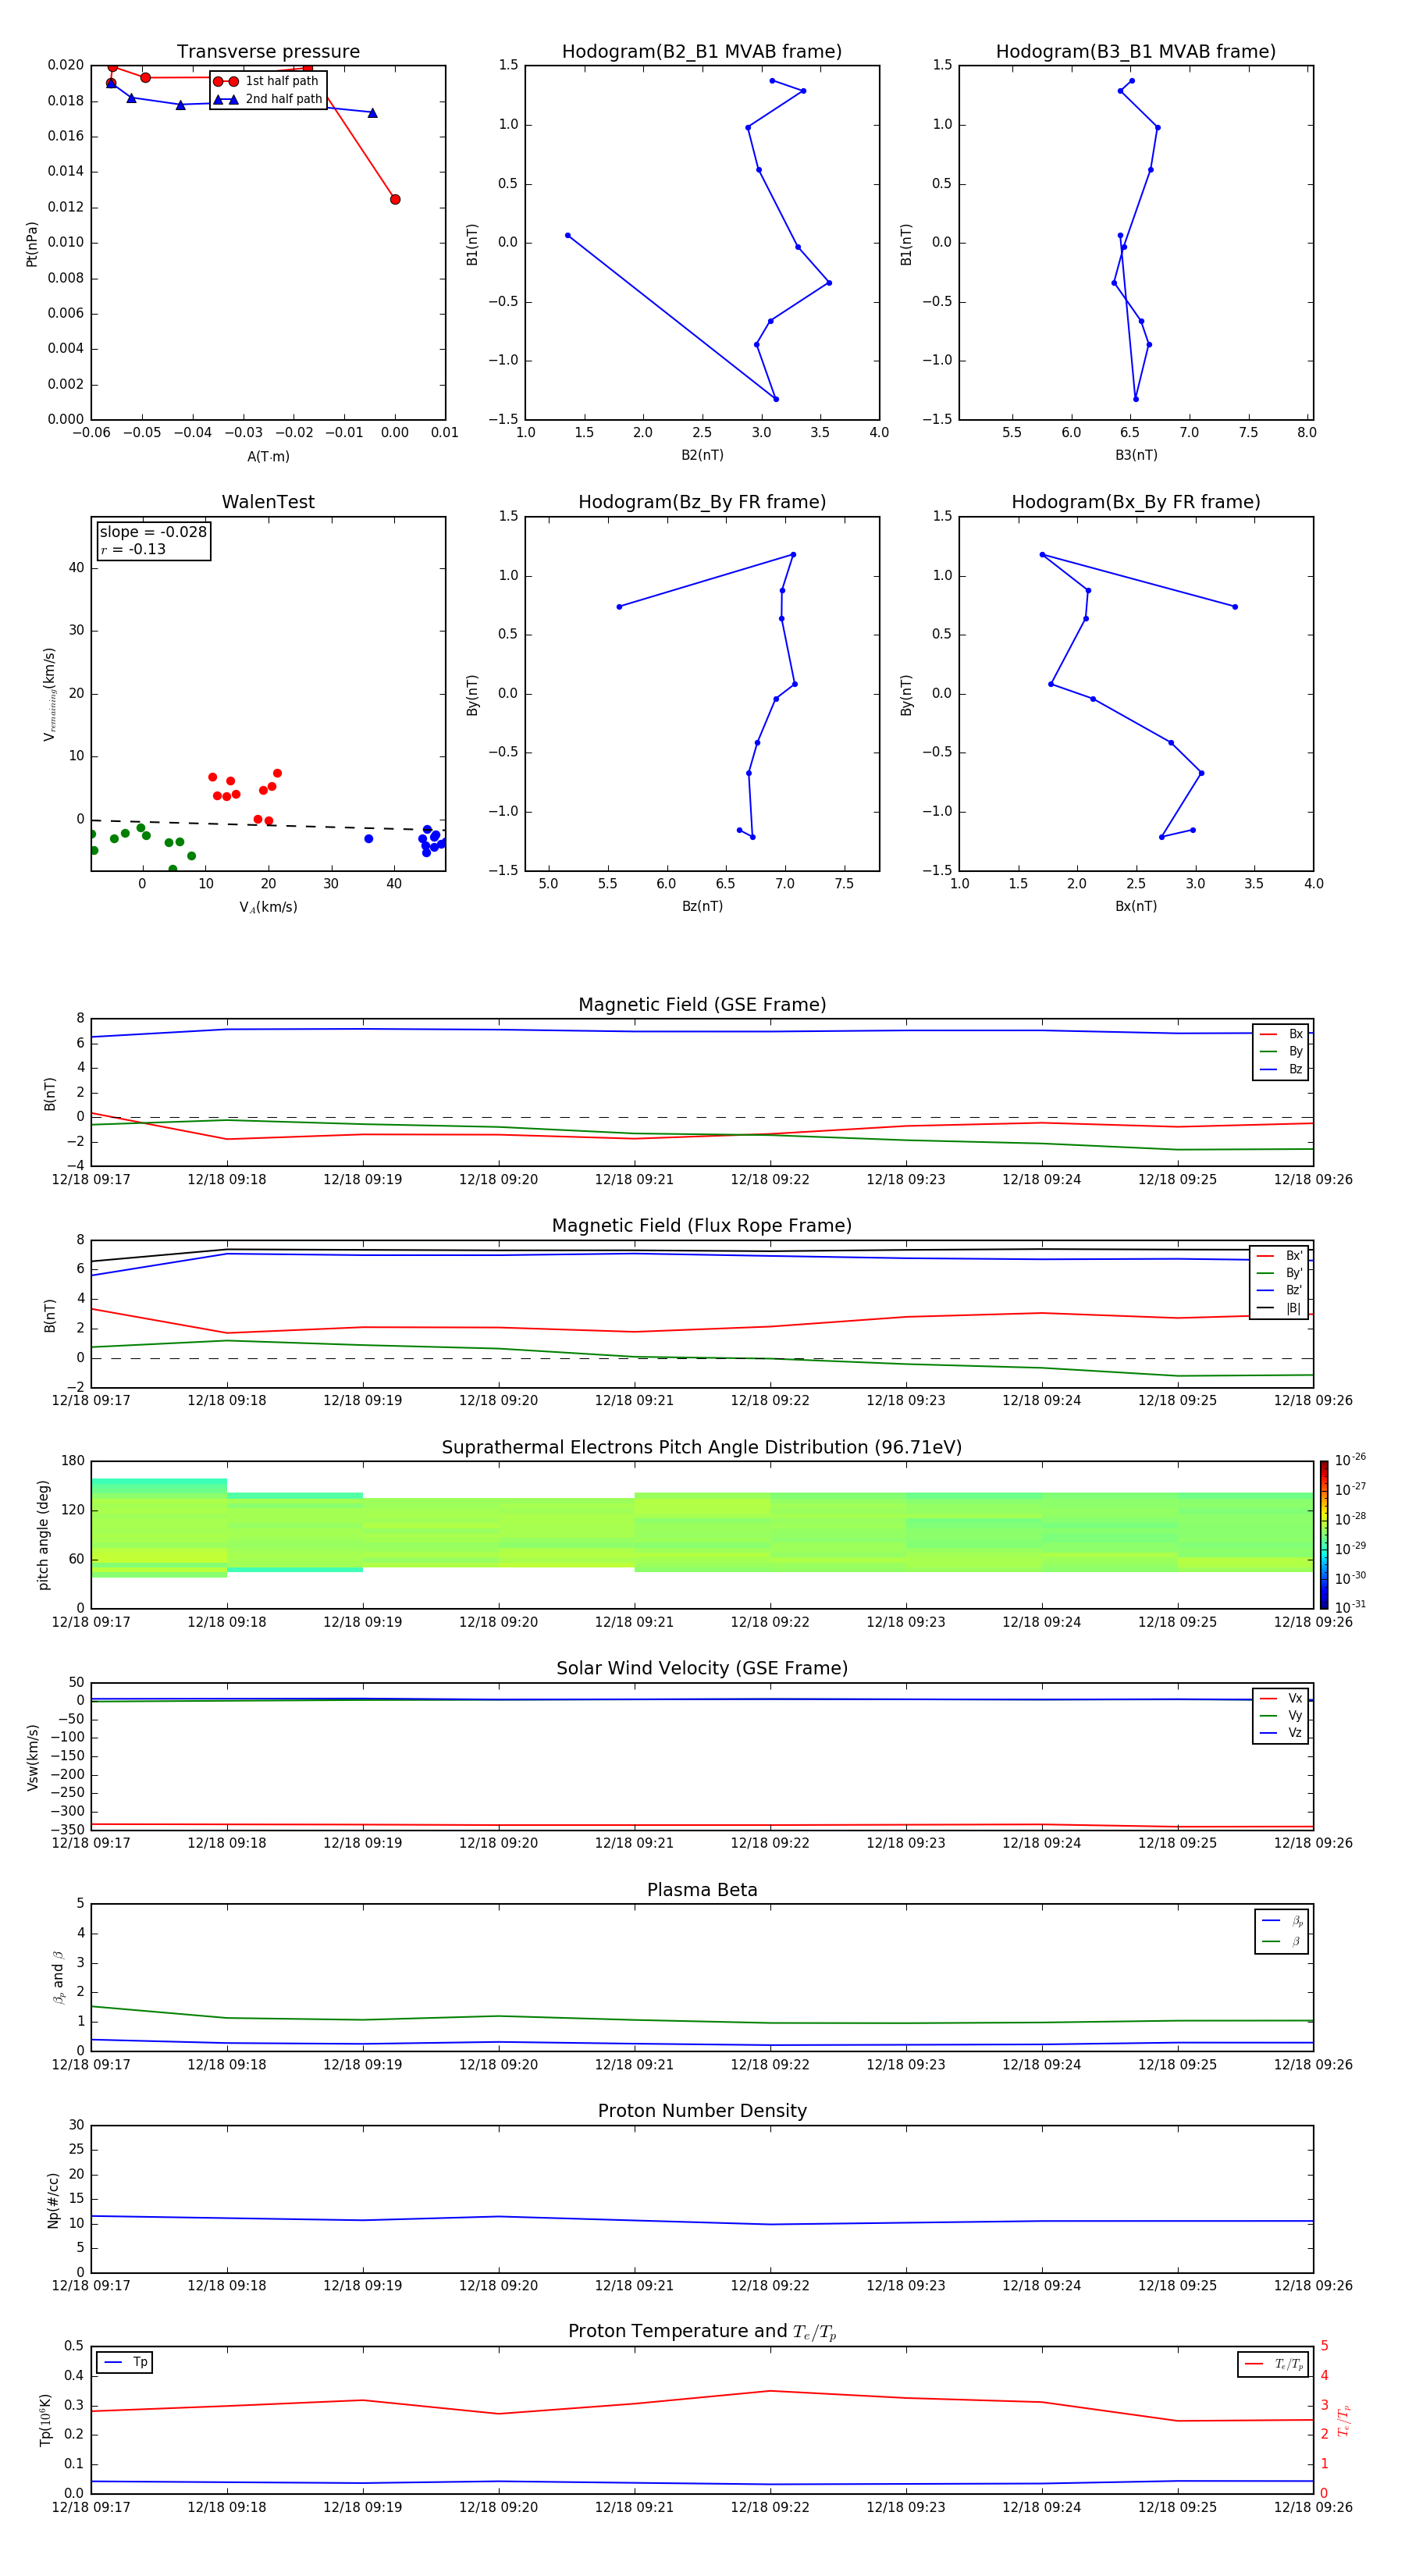Click the 'Magnetic Field (Flux Rope Frame)' title
The width and height of the screenshot is (1405, 2576).
[x=702, y=1225]
